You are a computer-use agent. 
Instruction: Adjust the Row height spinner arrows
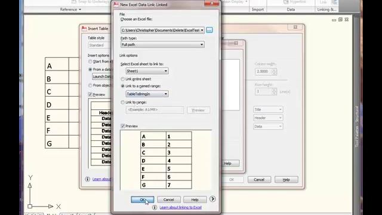click(x=275, y=91)
